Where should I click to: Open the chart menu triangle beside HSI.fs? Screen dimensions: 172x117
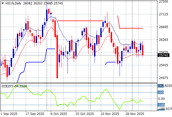pos(3,3)
